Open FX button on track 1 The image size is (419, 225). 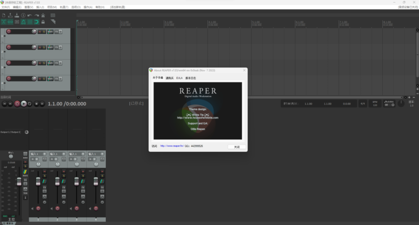coord(57,32)
